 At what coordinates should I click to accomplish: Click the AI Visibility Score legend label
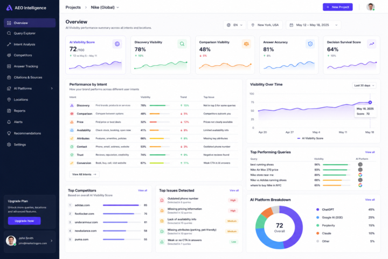tap(313, 138)
